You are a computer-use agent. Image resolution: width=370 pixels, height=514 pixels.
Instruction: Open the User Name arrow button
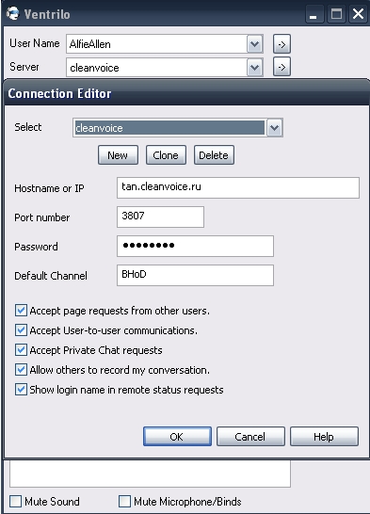coord(282,44)
